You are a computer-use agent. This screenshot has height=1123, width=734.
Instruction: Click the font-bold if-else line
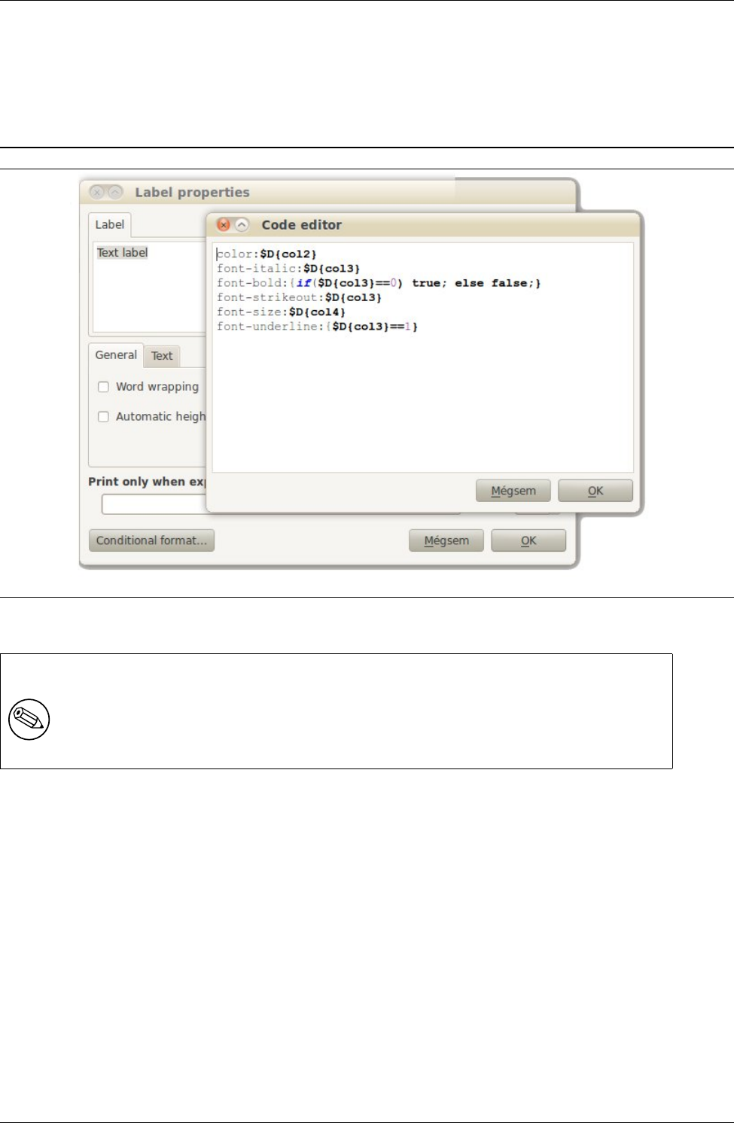pos(379,283)
